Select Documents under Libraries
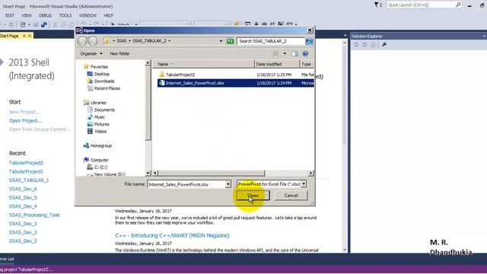 pyautogui.click(x=104, y=110)
